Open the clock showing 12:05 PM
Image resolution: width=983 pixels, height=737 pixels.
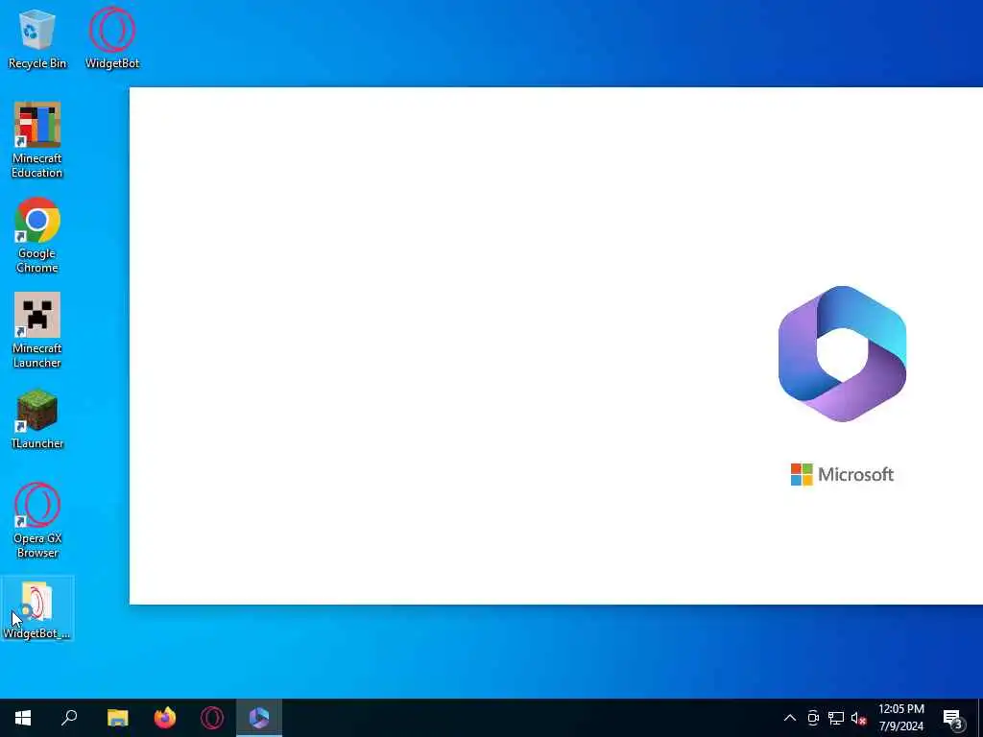pos(900,718)
